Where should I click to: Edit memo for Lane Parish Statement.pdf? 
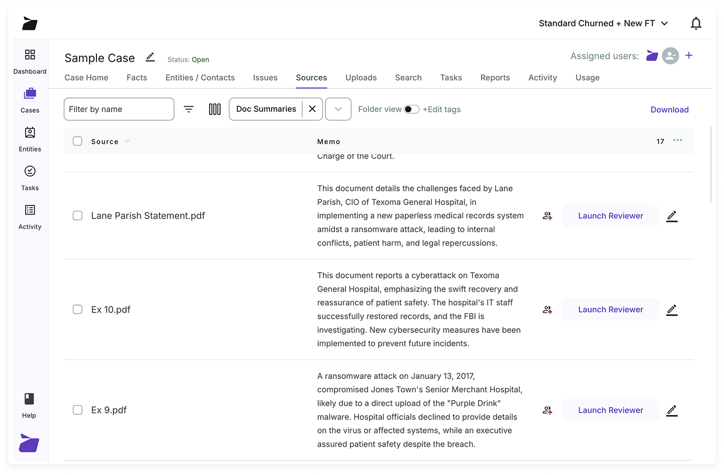point(672,216)
